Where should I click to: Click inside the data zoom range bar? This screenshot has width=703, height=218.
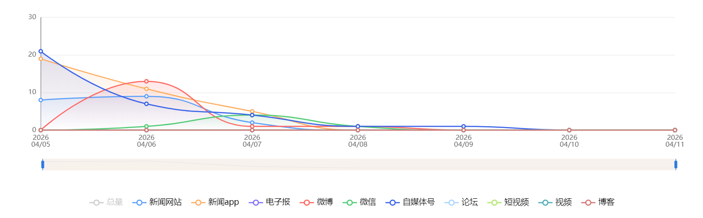point(359,165)
